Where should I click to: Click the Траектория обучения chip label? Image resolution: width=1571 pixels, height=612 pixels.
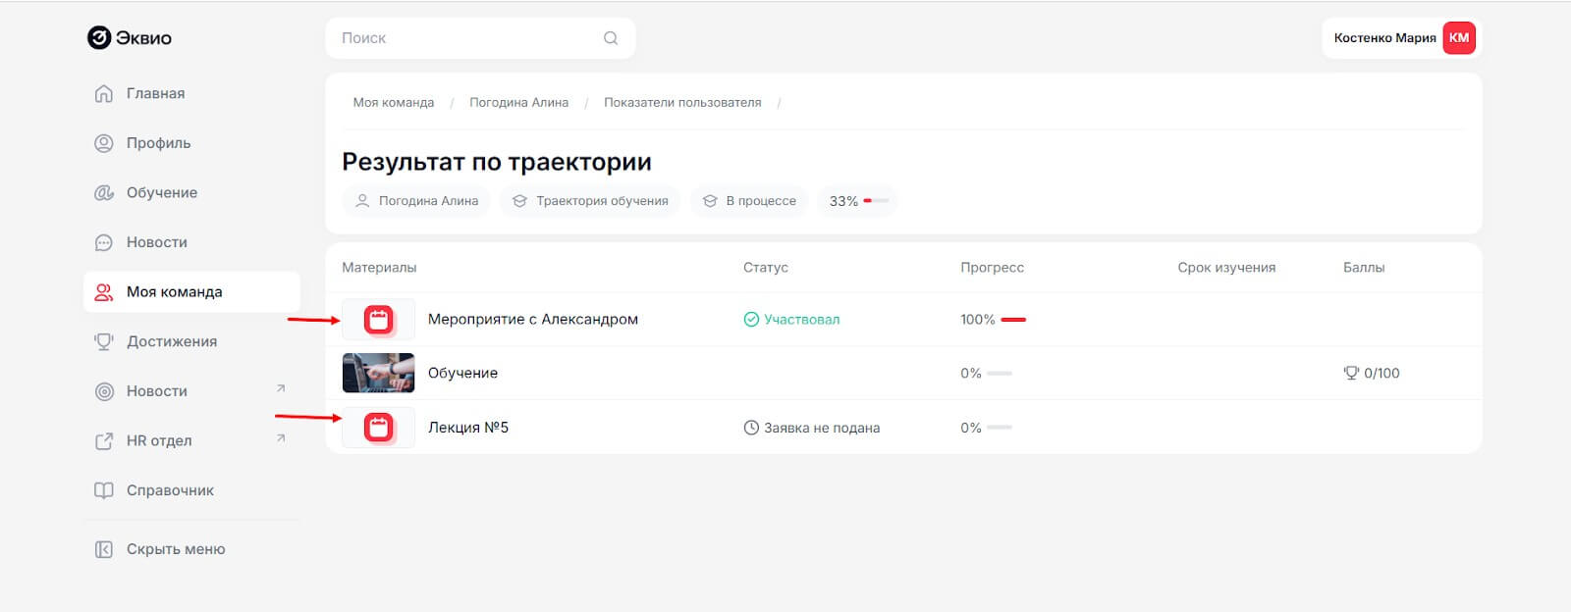pyautogui.click(x=602, y=201)
